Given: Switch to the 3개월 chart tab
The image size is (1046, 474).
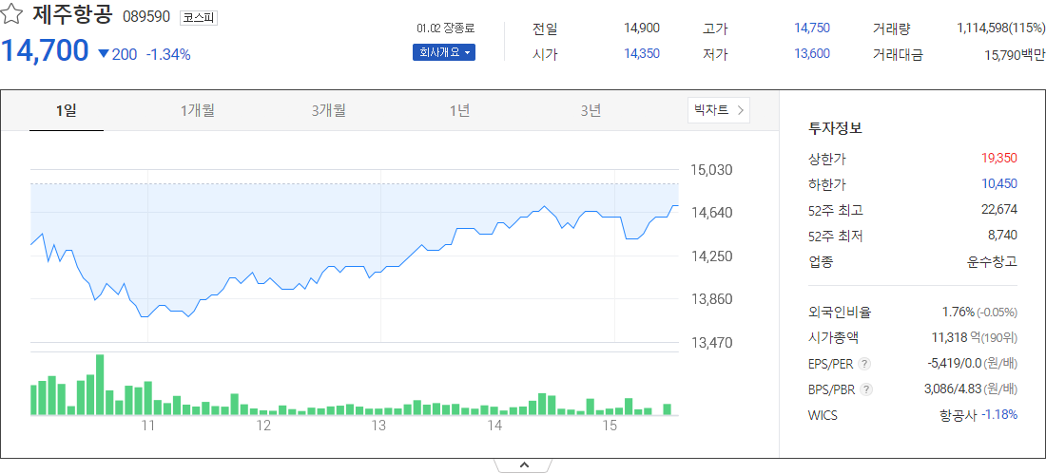Looking at the screenshot, I should pyautogui.click(x=328, y=110).
